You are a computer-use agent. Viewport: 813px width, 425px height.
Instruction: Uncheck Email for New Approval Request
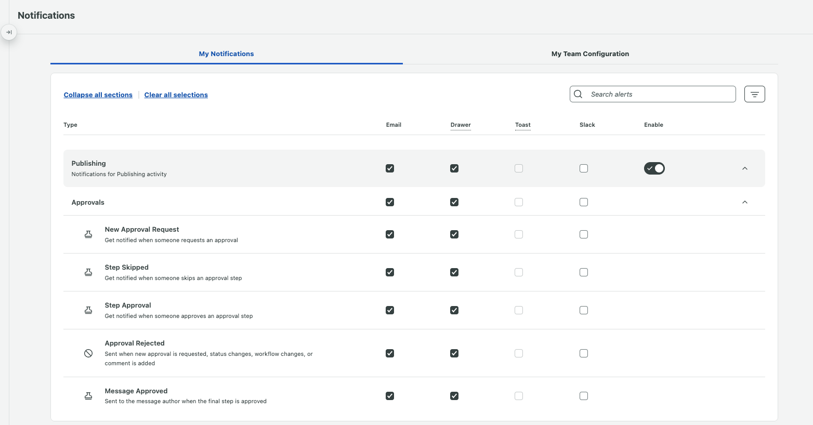(390, 234)
